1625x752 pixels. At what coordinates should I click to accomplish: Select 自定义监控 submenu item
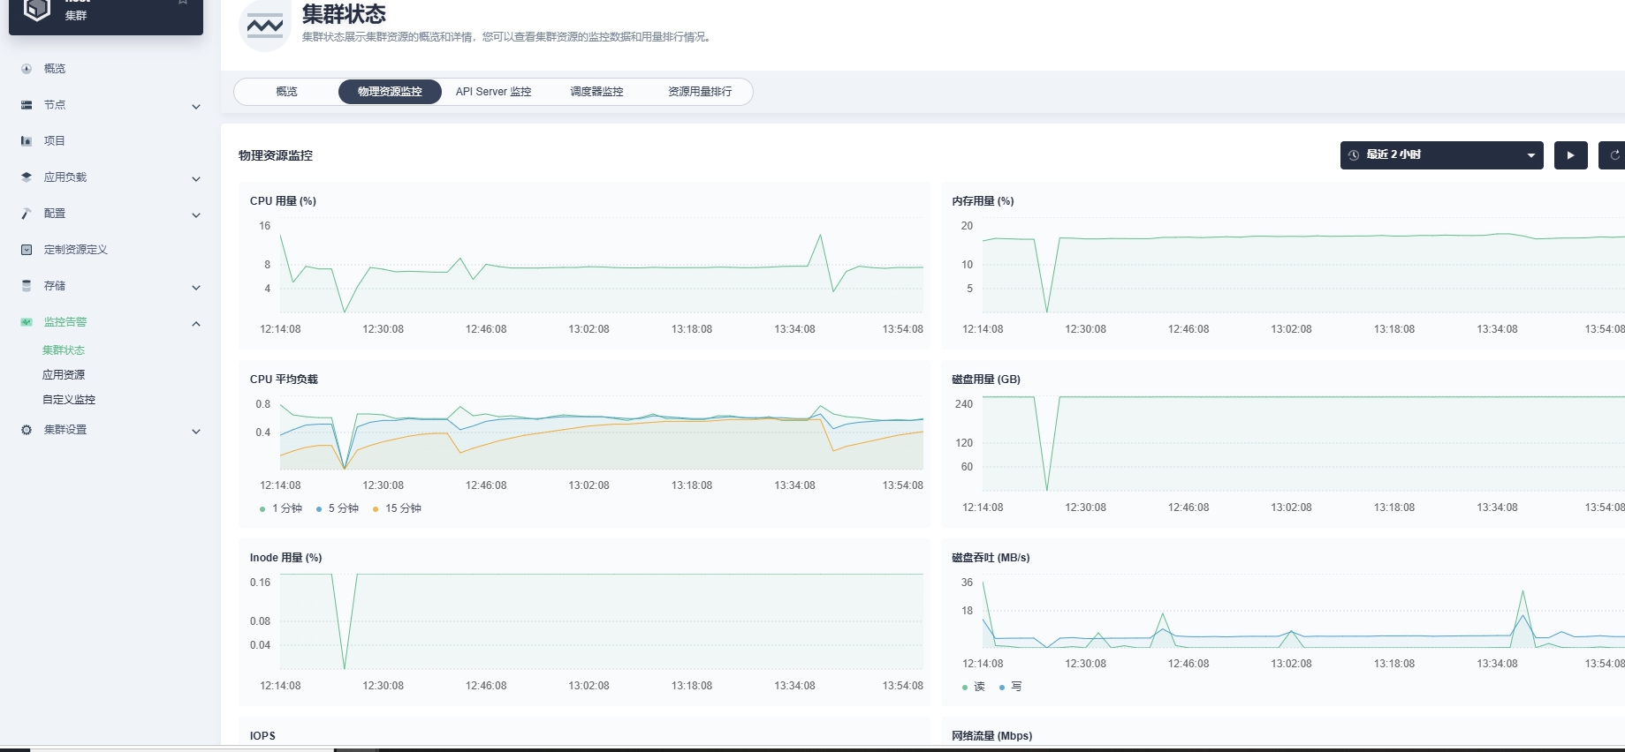pyautogui.click(x=69, y=400)
